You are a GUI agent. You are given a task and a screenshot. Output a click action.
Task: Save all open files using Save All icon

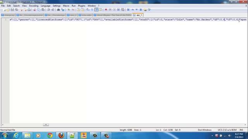(x=16, y=10)
